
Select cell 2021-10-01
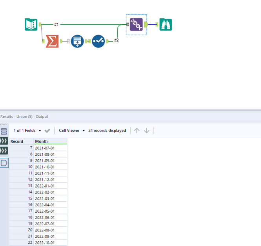51,167
